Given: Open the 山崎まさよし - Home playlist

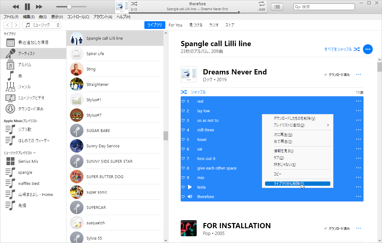Looking at the screenshot, I should coord(33,194).
